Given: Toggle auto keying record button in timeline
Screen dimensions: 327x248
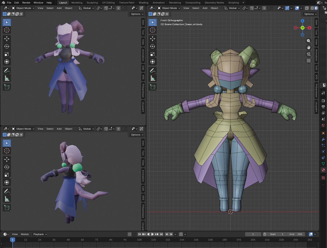Looking at the screenshot, I should click(x=130, y=234).
